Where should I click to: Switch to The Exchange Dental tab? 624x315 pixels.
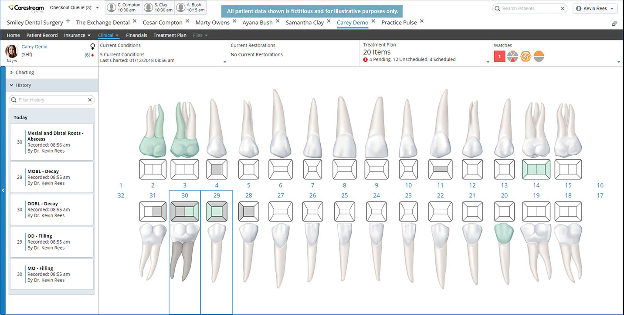pos(103,22)
